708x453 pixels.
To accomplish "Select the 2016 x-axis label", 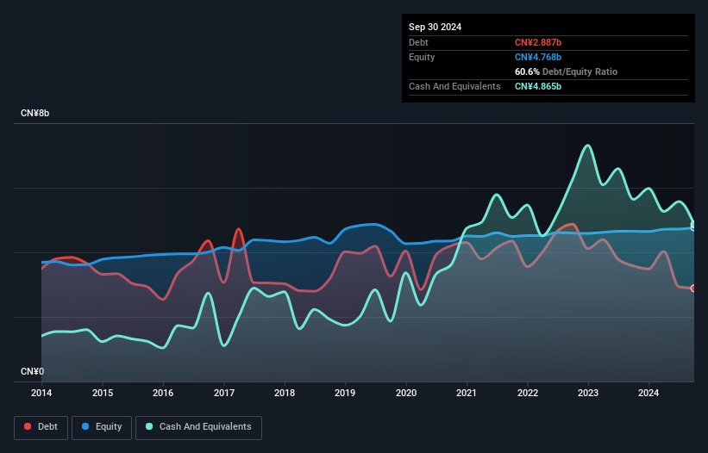I will tap(163, 393).
